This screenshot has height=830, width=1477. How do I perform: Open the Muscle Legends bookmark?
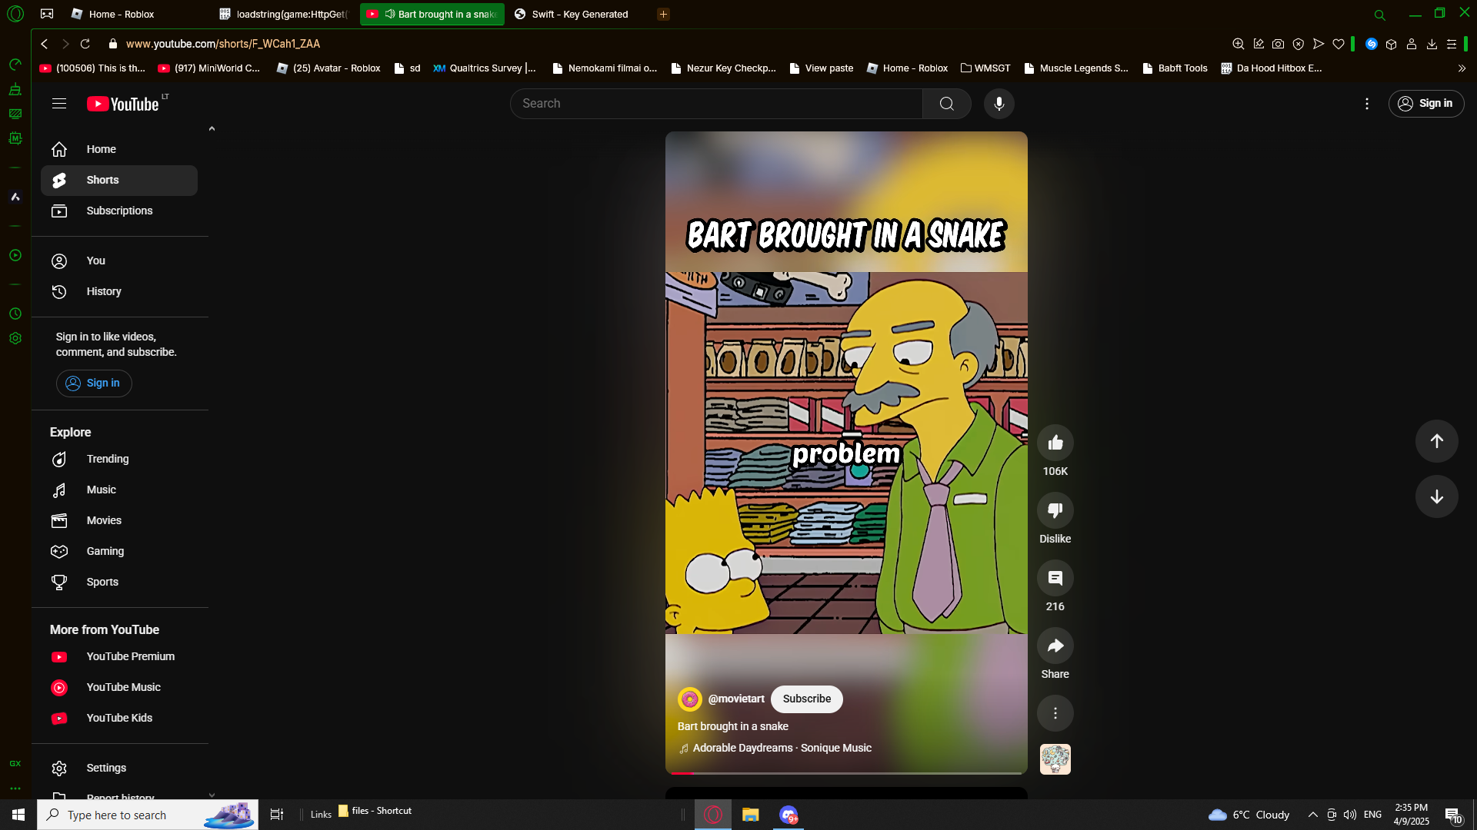1075,68
